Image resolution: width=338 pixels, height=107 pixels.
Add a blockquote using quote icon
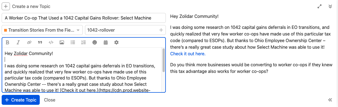[x=40, y=42]
